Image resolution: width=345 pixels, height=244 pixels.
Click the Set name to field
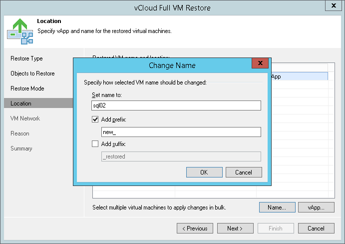click(x=176, y=105)
